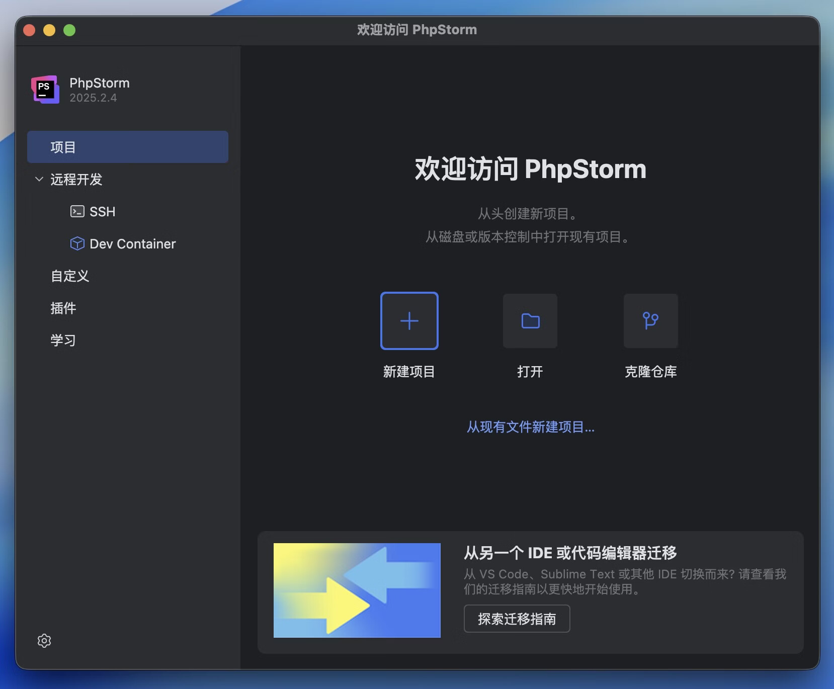The width and height of the screenshot is (834, 689).
Task: Expand the 自定义 section
Action: (70, 276)
